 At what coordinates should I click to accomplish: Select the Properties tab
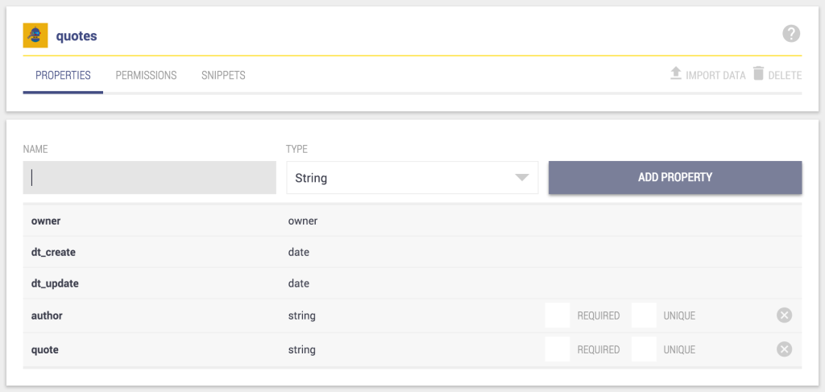point(63,75)
